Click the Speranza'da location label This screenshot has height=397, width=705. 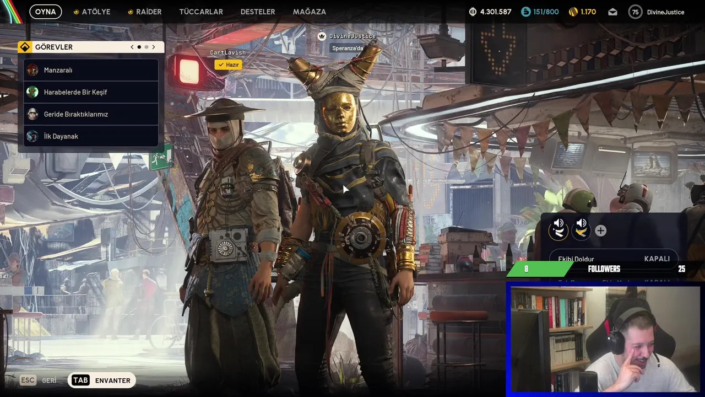click(348, 48)
